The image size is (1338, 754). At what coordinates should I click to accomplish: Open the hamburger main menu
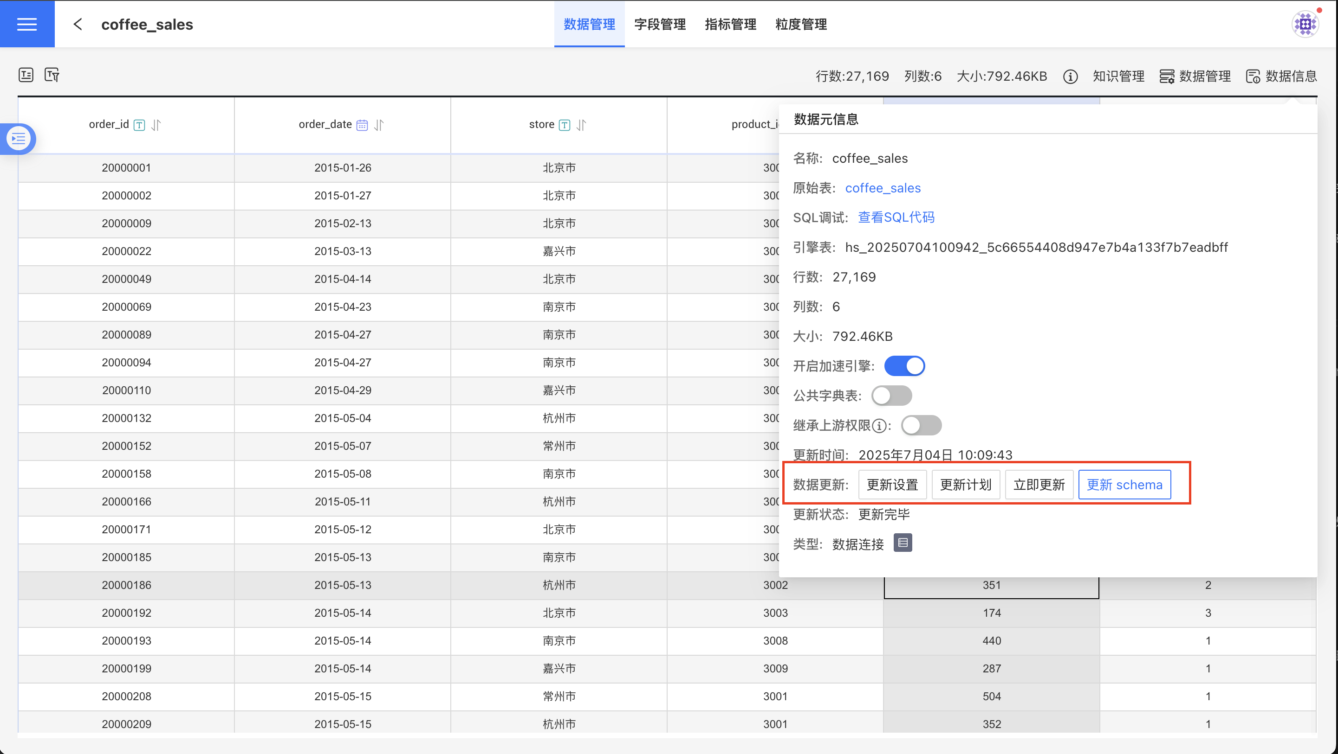[x=27, y=24]
